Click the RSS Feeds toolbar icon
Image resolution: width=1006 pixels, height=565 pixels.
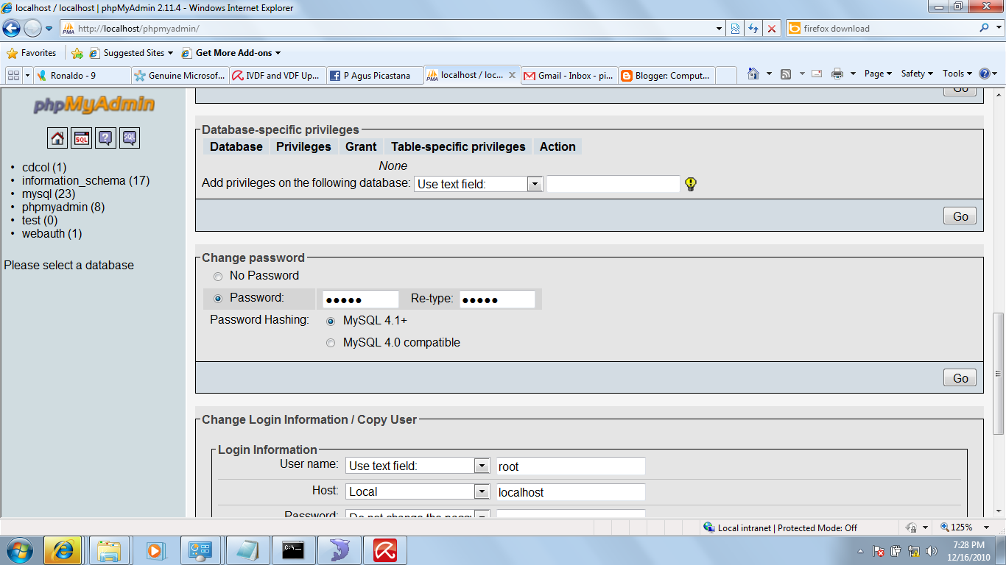pyautogui.click(x=786, y=74)
